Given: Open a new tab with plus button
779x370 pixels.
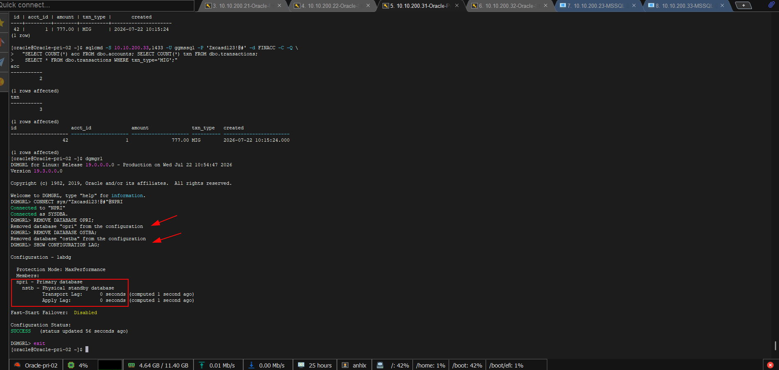Looking at the screenshot, I should click(743, 5).
